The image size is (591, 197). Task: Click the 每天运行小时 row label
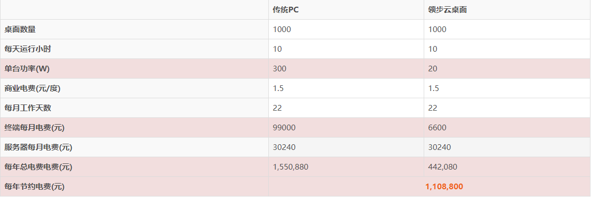(27, 49)
